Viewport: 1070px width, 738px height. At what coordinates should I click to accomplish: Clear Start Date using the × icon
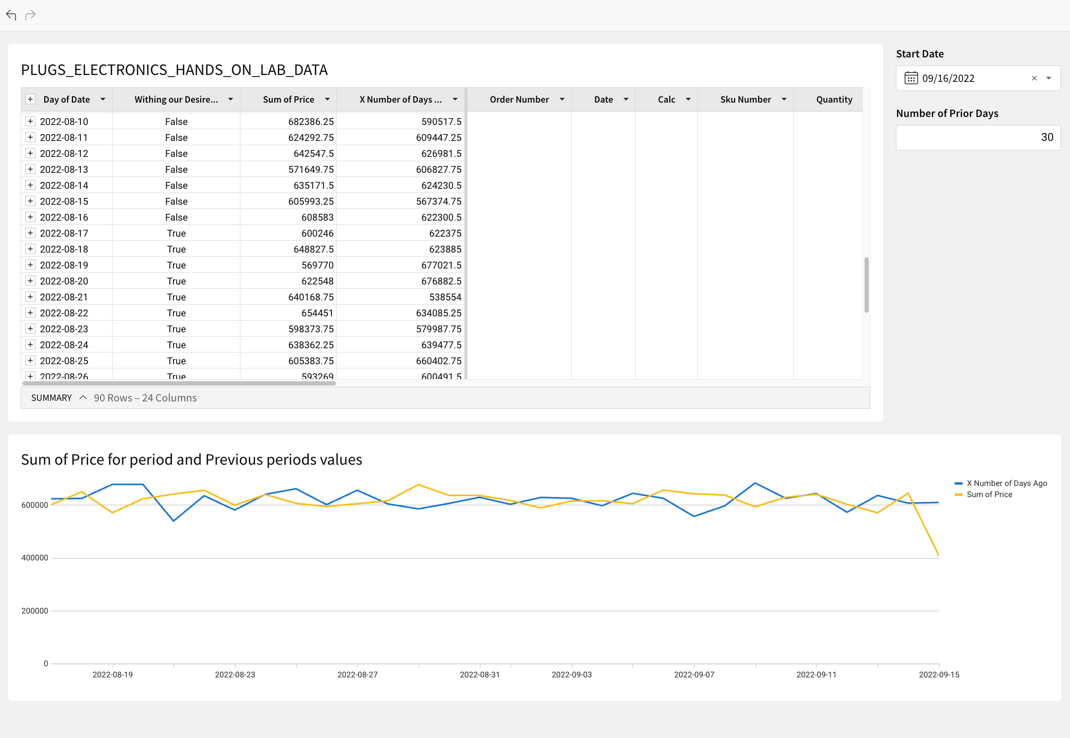[x=1034, y=78]
